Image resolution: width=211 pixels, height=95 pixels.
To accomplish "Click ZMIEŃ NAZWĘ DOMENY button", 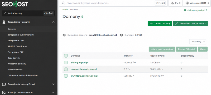I will click(x=190, y=23).
